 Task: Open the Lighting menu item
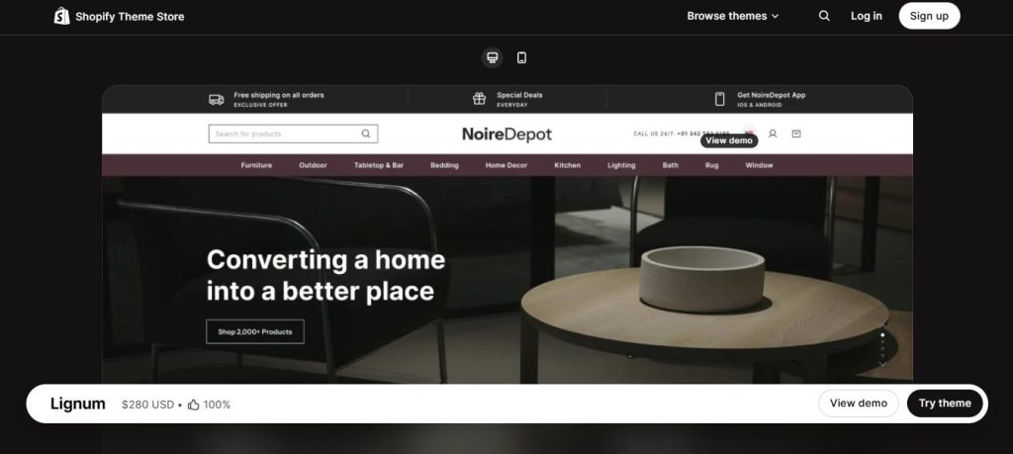point(621,165)
